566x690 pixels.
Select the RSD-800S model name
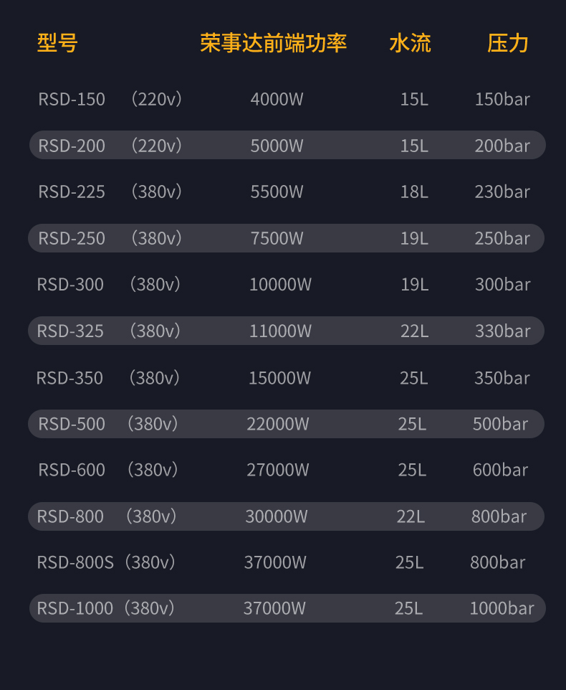pos(75,562)
